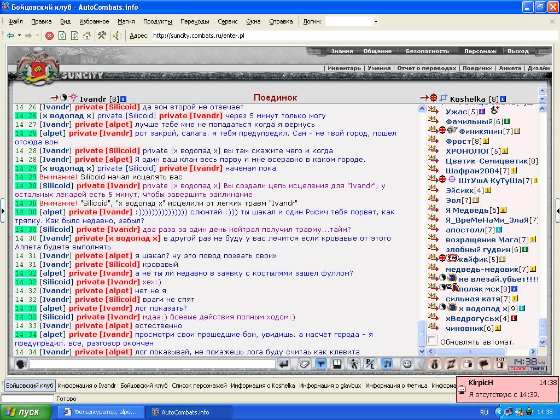
Task: Toggle the chat filter funnel icon
Action: (x=321, y=364)
